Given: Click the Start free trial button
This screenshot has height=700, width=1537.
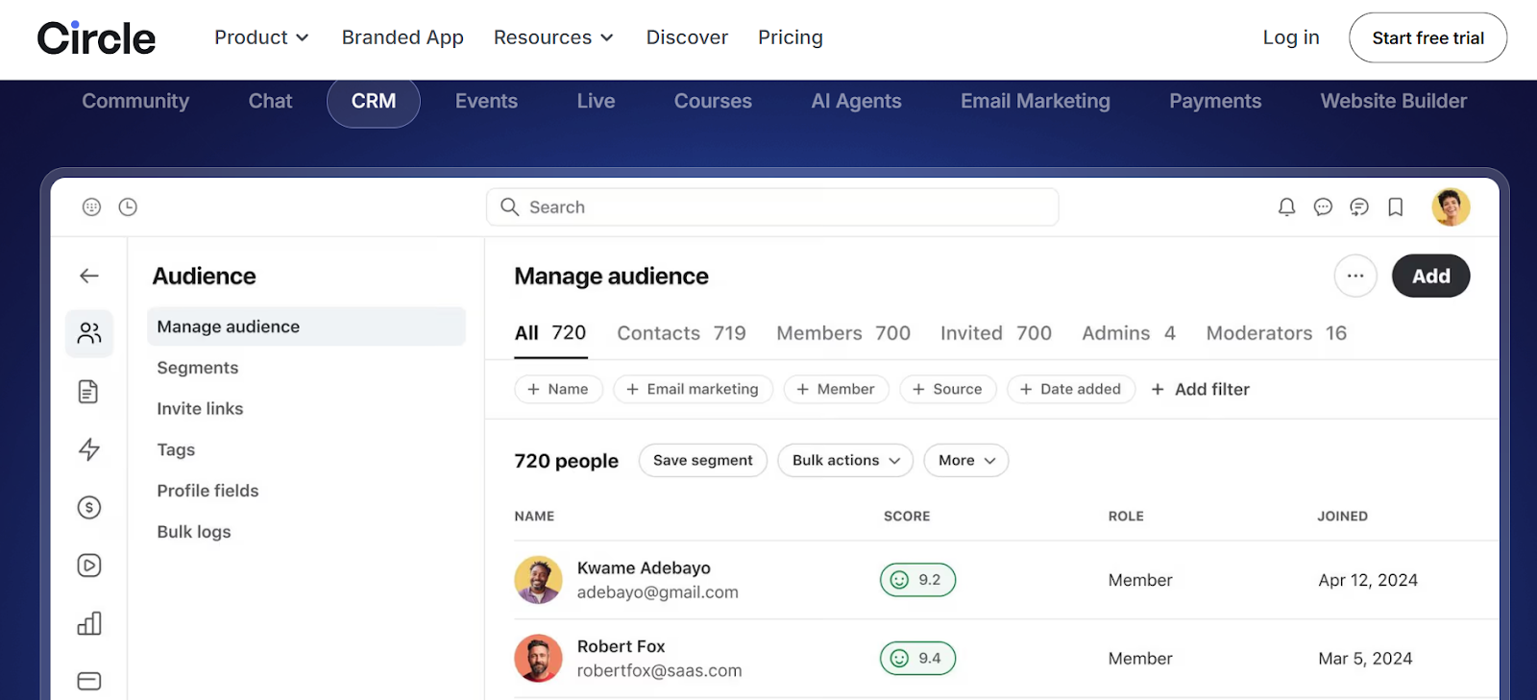Looking at the screenshot, I should pos(1427,37).
